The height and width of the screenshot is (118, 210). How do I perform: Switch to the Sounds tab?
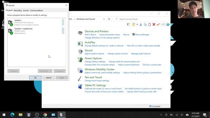click(26, 10)
